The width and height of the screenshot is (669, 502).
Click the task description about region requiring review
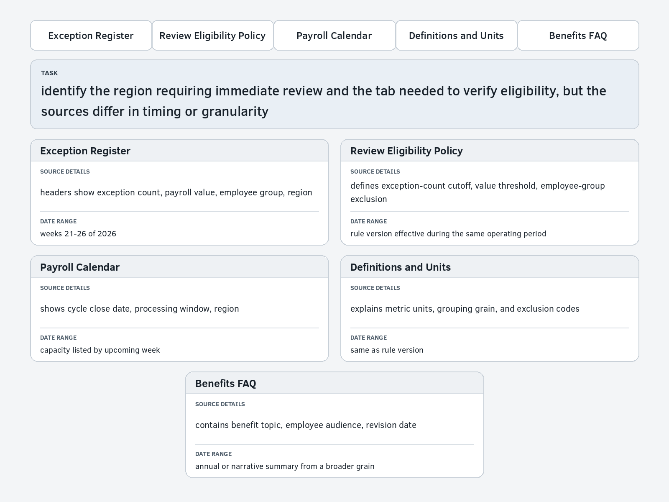coord(324,101)
